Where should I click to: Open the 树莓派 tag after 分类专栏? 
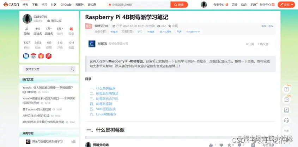(114, 31)
